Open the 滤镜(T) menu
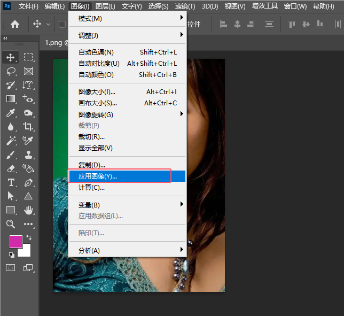The width and height of the screenshot is (344, 316). tap(185, 6)
